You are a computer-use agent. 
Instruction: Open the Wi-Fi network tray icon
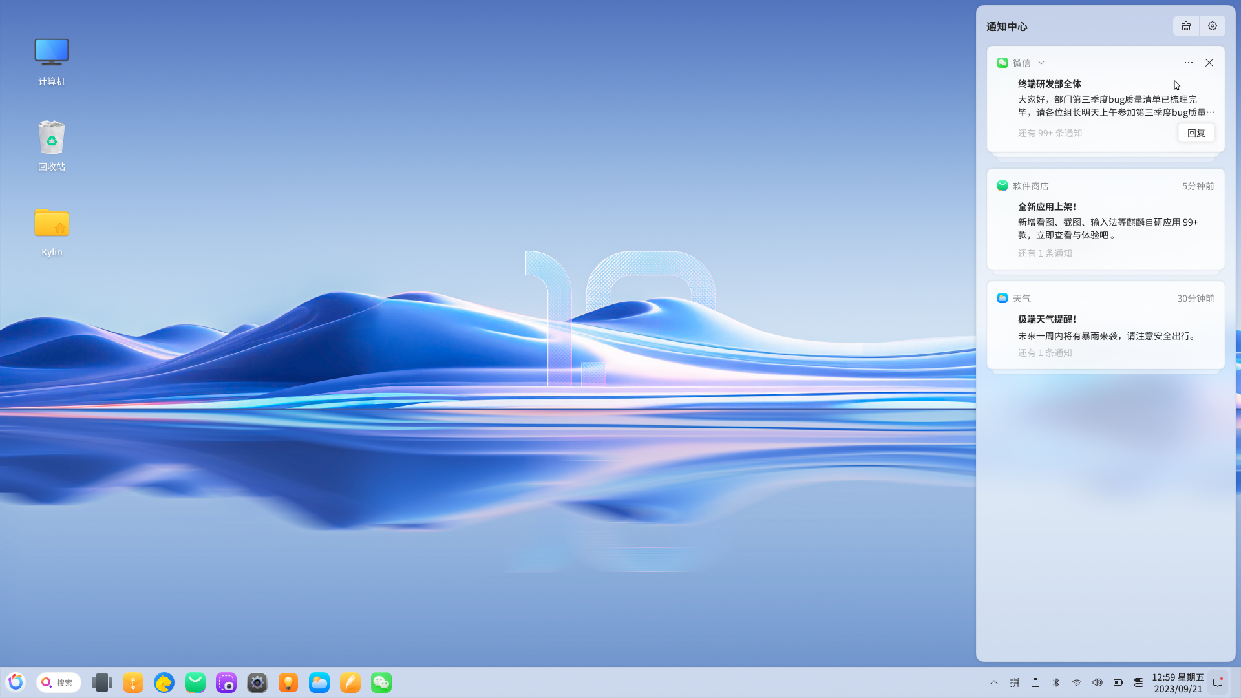1077,682
